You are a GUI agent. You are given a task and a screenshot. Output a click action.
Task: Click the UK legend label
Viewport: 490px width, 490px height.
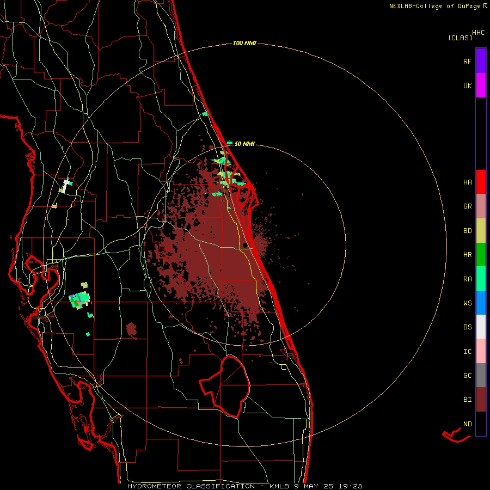click(x=467, y=85)
